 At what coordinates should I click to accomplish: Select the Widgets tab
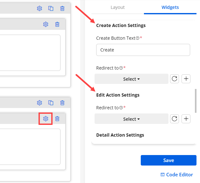pyautogui.click(x=170, y=7)
